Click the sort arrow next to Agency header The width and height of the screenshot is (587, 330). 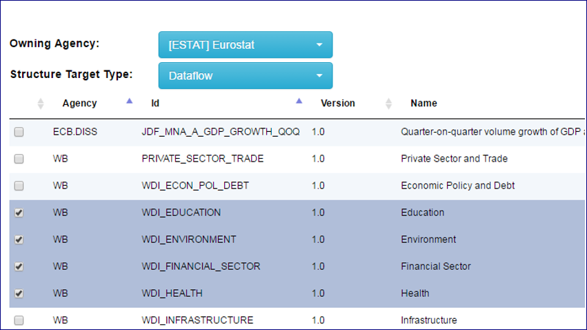pyautogui.click(x=129, y=101)
